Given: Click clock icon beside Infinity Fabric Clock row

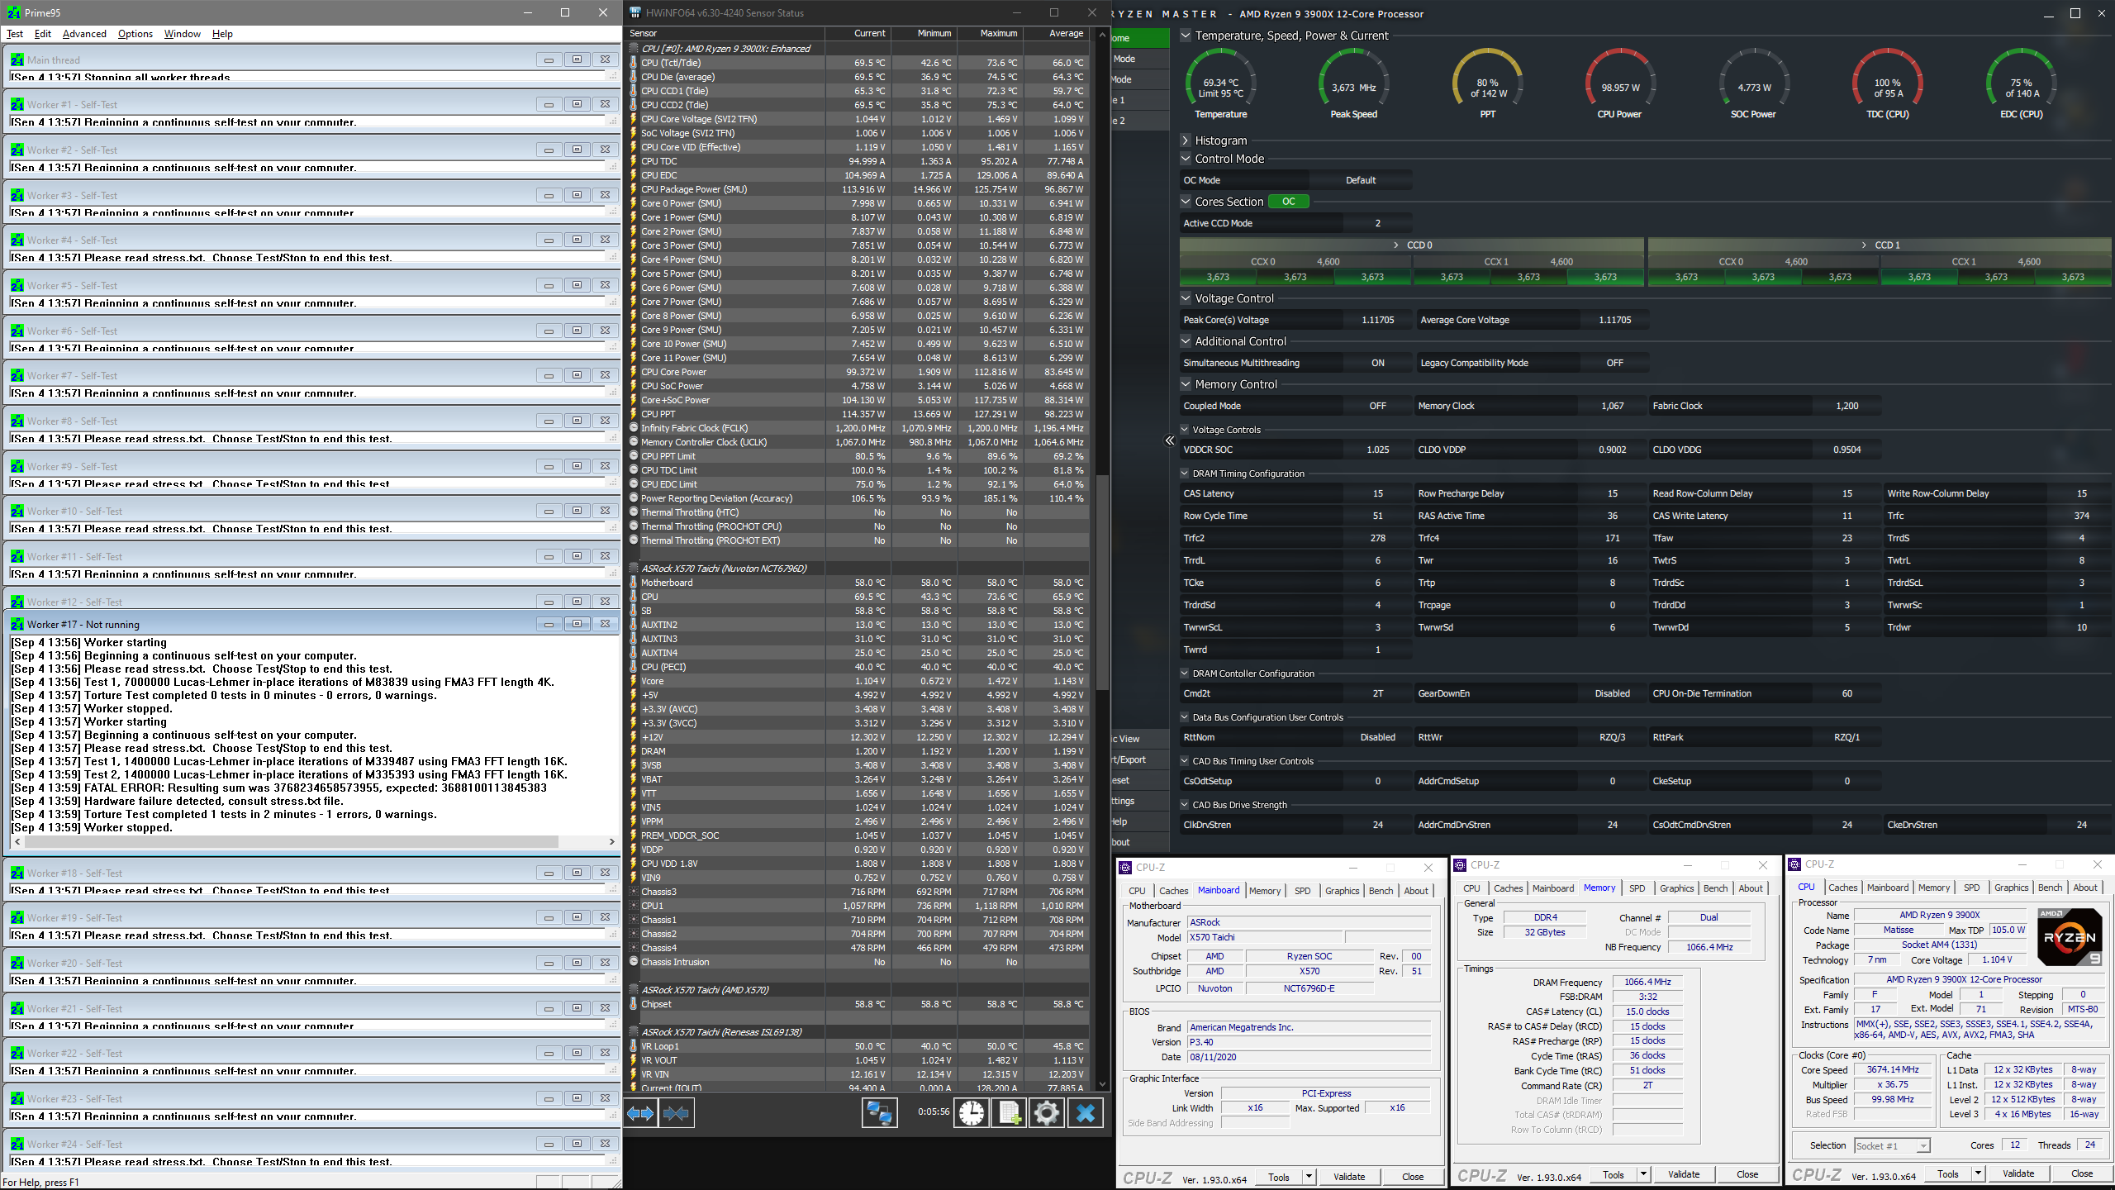Looking at the screenshot, I should 634,428.
